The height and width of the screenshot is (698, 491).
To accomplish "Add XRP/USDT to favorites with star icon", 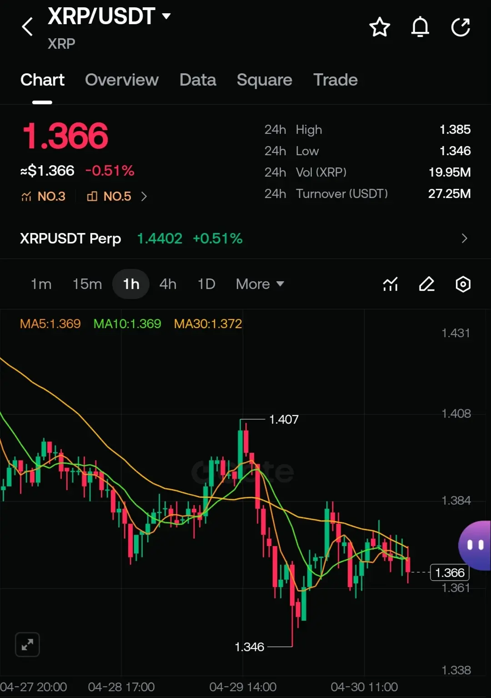I will [380, 27].
